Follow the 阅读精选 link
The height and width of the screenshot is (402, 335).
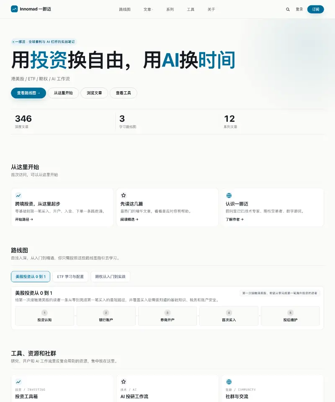pos(129,219)
